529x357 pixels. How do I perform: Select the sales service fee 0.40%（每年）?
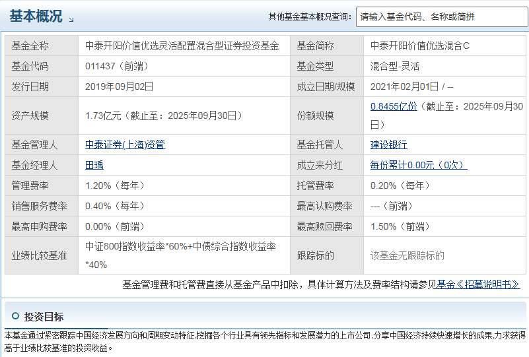point(115,207)
